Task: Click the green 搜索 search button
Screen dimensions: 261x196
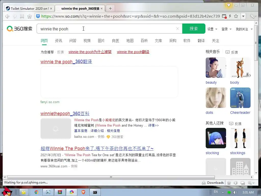Action: point(194,29)
